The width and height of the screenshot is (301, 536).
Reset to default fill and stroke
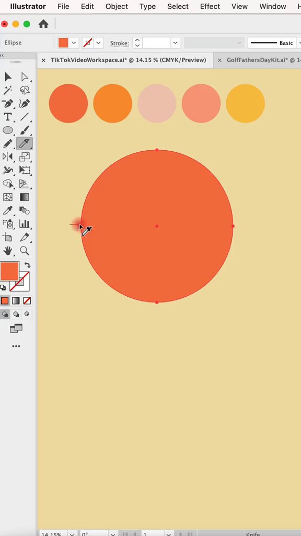pyautogui.click(x=3, y=287)
